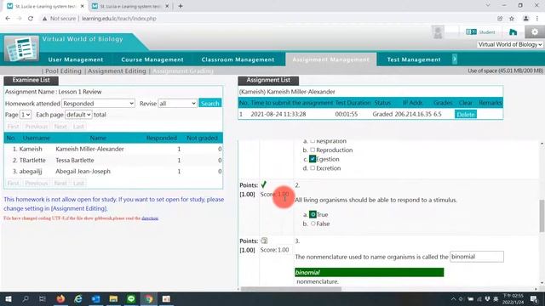
Task: Click the submission time 2021-08-24 11:33:28
Action: tap(278, 114)
